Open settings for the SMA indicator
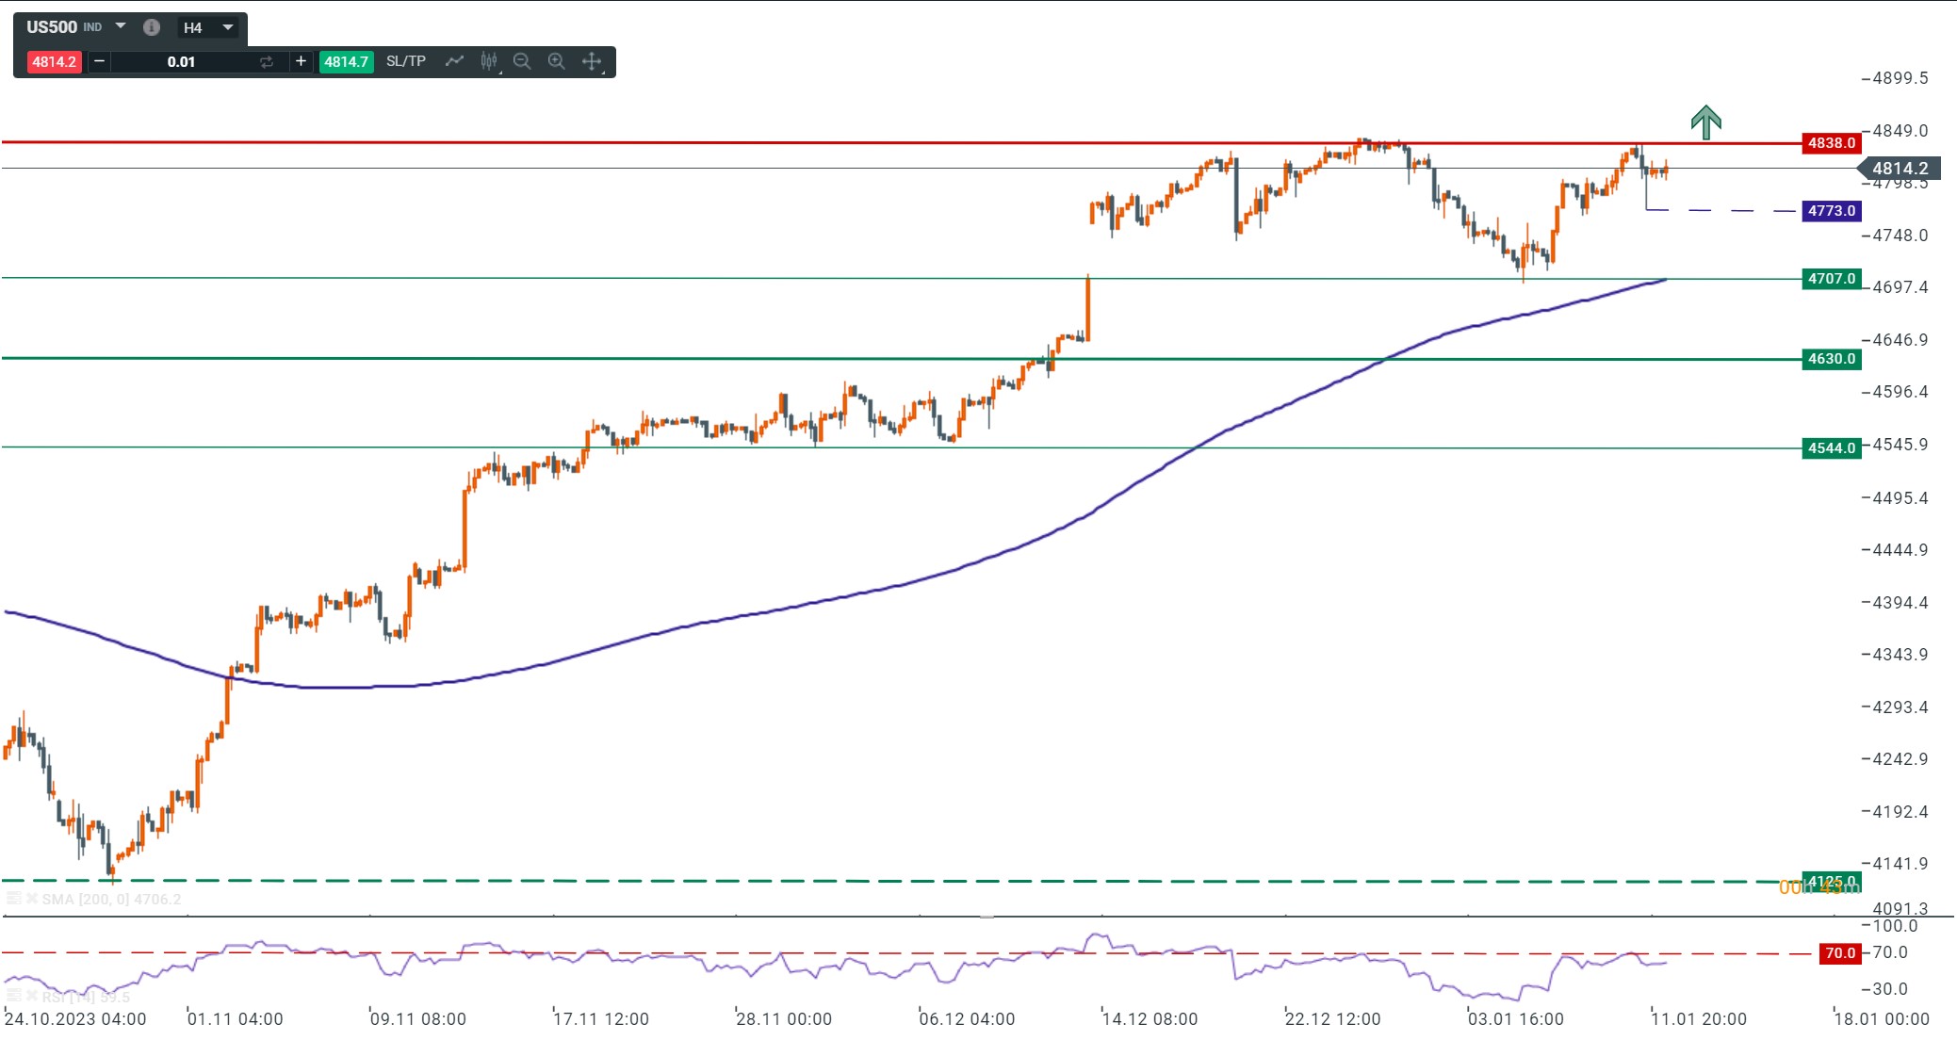This screenshot has width=1957, height=1040. point(14,899)
